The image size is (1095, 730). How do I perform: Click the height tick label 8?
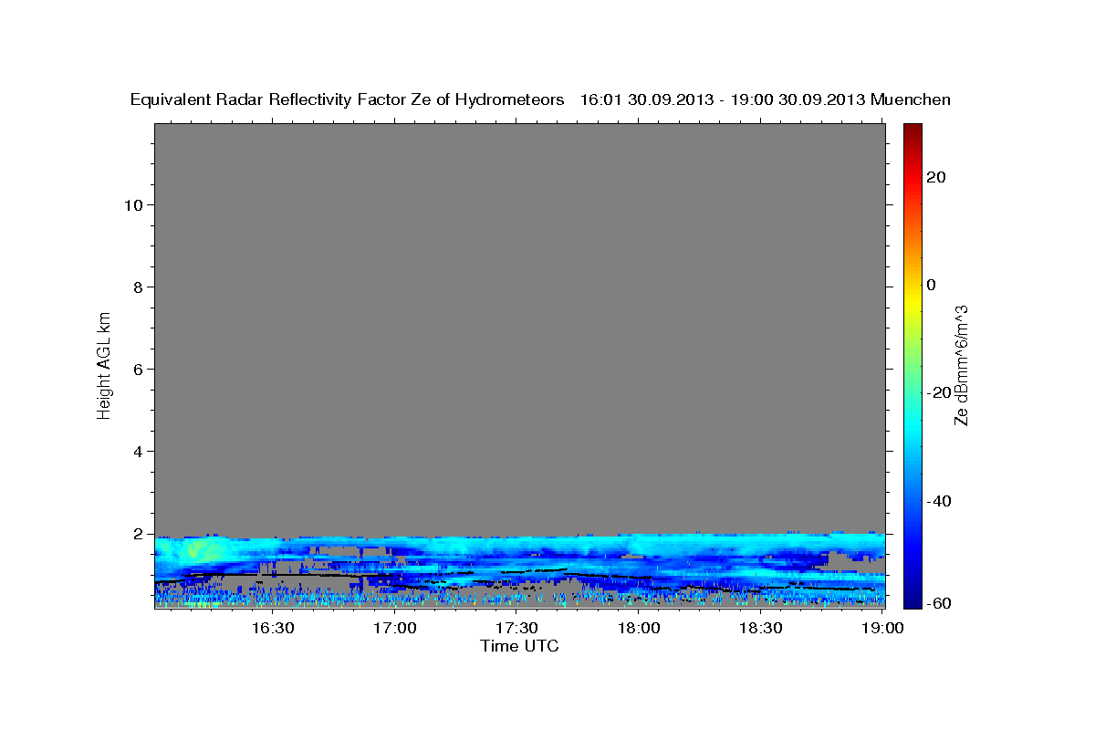(x=136, y=287)
